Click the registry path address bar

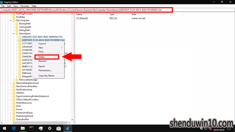[x=87, y=10]
